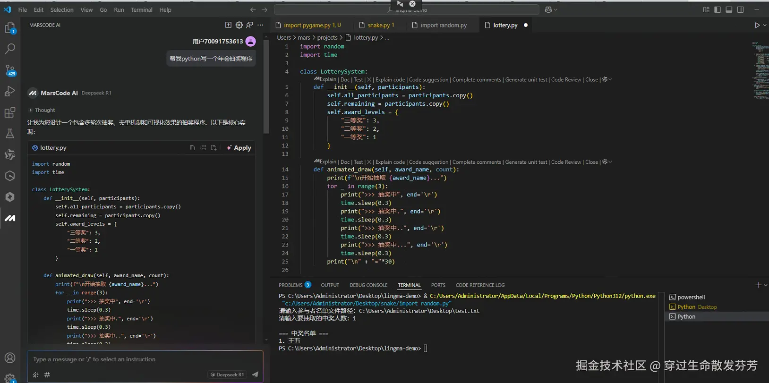Click the MarsCode AI settings gear

pos(239,25)
